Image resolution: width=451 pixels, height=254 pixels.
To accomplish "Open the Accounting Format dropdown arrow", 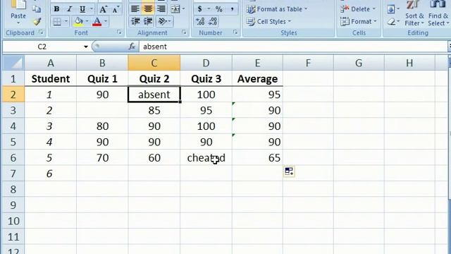I will [x=209, y=9].
